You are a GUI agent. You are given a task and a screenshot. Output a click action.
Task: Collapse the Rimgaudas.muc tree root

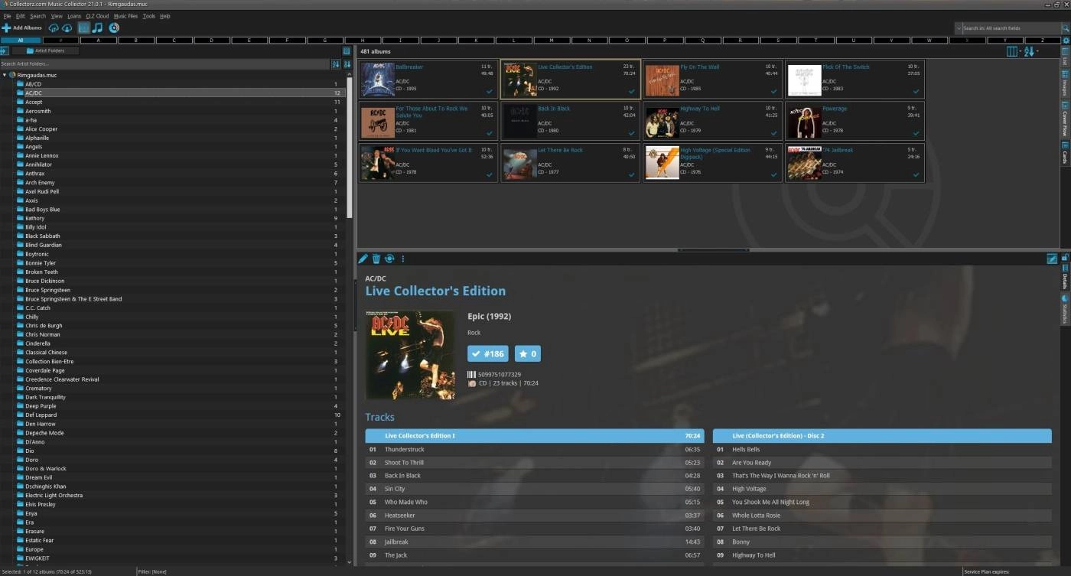[5, 75]
